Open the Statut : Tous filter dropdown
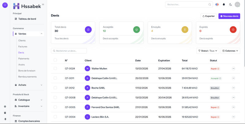 (x=208, y=51)
